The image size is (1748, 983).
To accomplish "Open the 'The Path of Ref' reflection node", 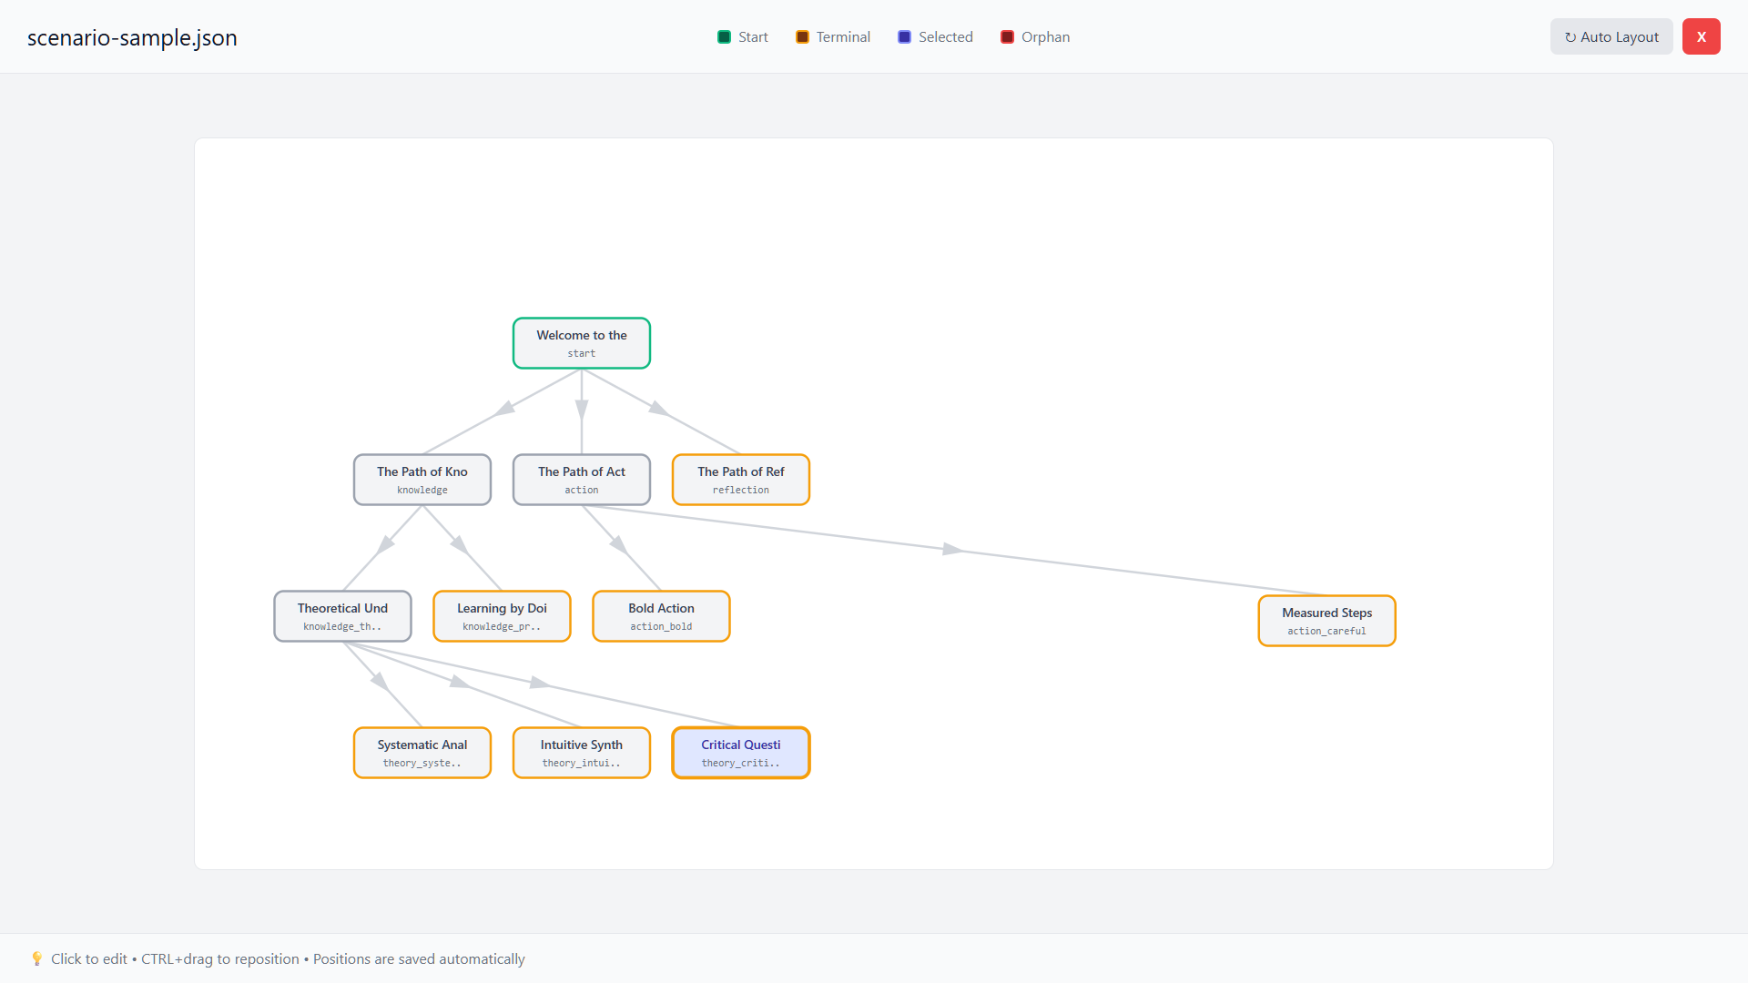I will pos(740,480).
